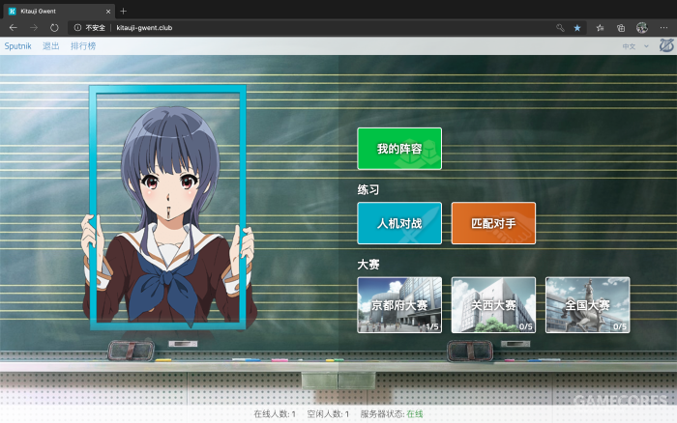
Task: Click the 空闲人数: 1 status text
Action: pos(328,414)
